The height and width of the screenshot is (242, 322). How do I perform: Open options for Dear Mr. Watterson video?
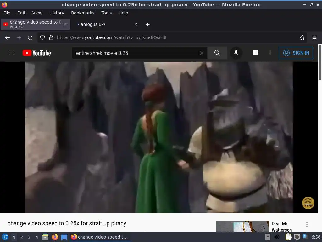pyautogui.click(x=307, y=224)
